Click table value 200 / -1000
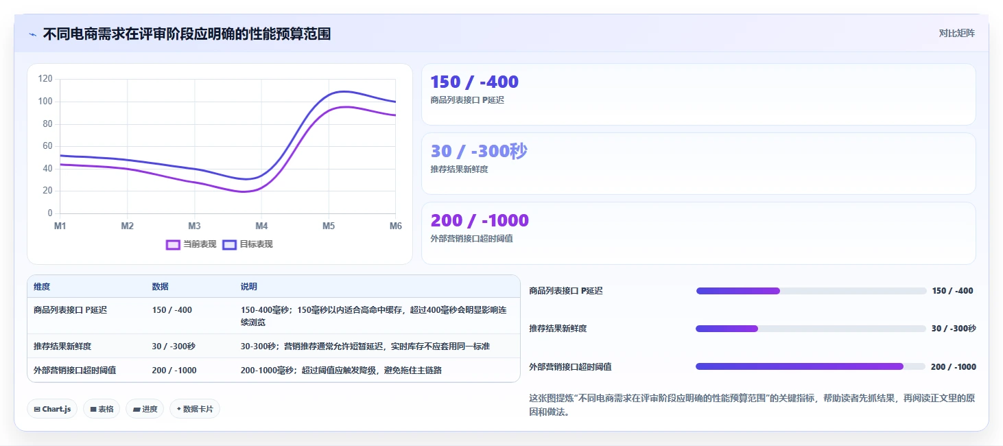1003x446 pixels. point(174,371)
